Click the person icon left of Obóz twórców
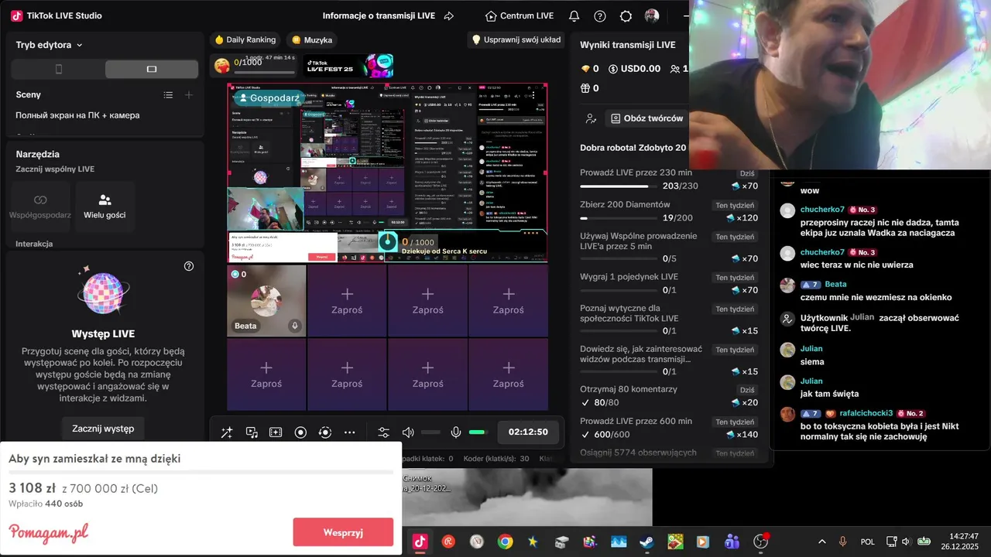This screenshot has height=557, width=991. tap(592, 118)
